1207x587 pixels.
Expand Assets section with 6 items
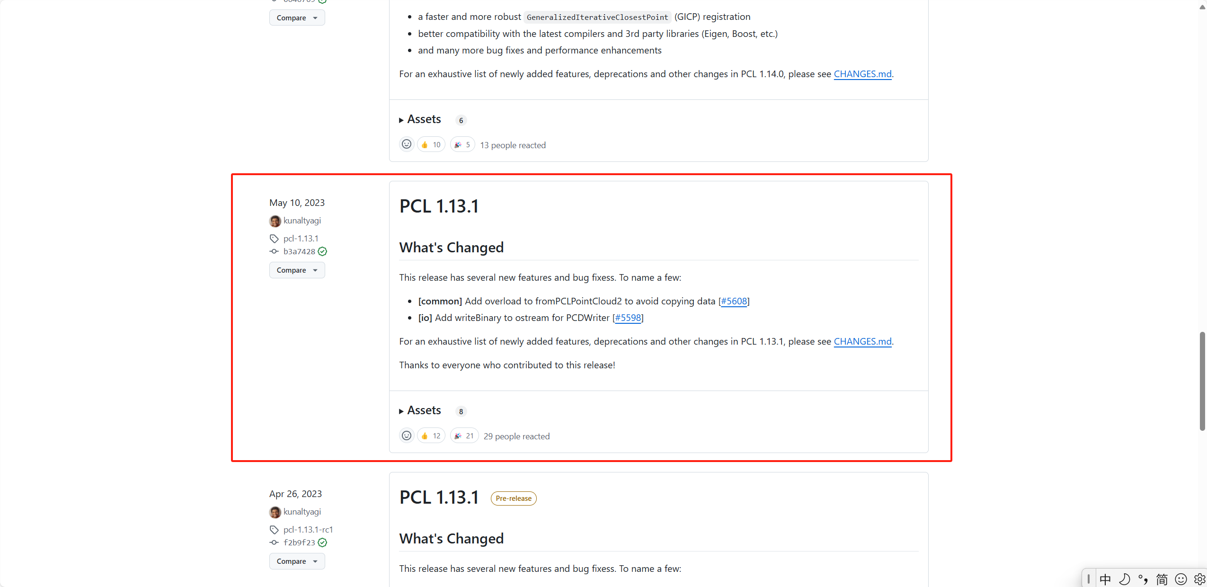[x=423, y=119]
